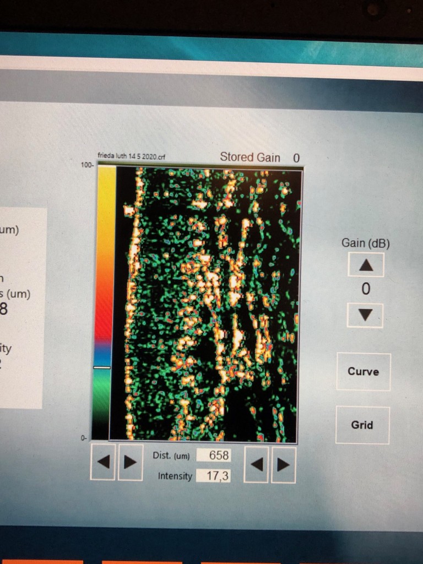
Task: Click the Intensity value field showing 17,3
Action: (214, 476)
